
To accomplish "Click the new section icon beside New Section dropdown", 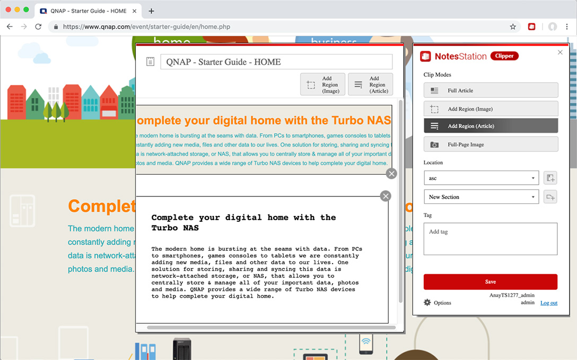I will click(550, 196).
